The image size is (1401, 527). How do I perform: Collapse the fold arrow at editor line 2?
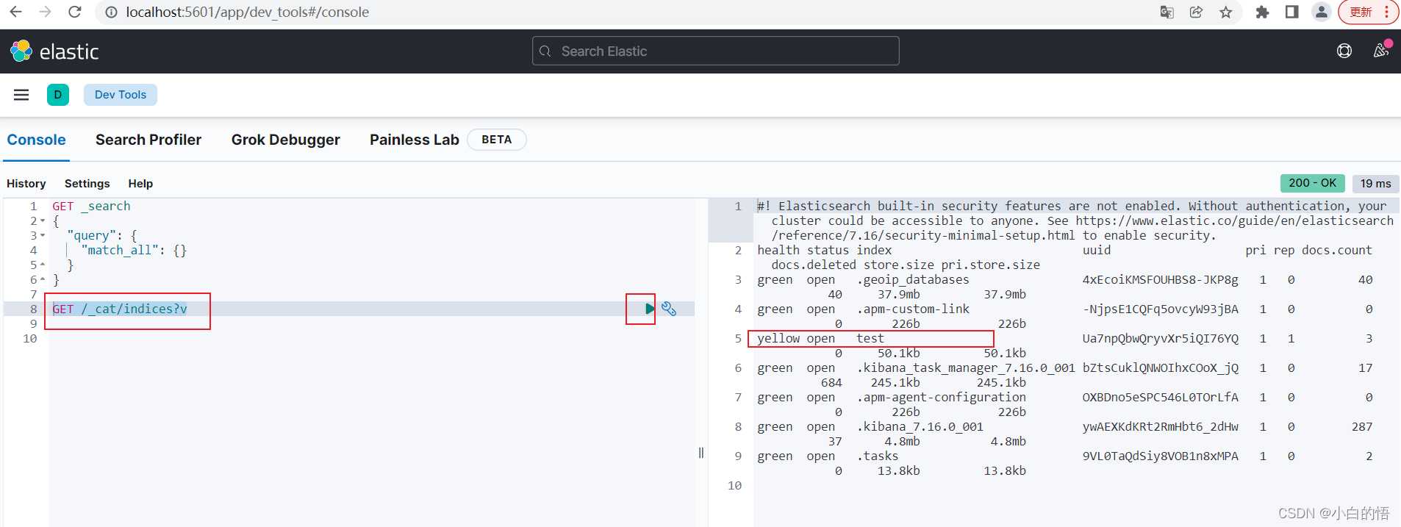pos(43,221)
